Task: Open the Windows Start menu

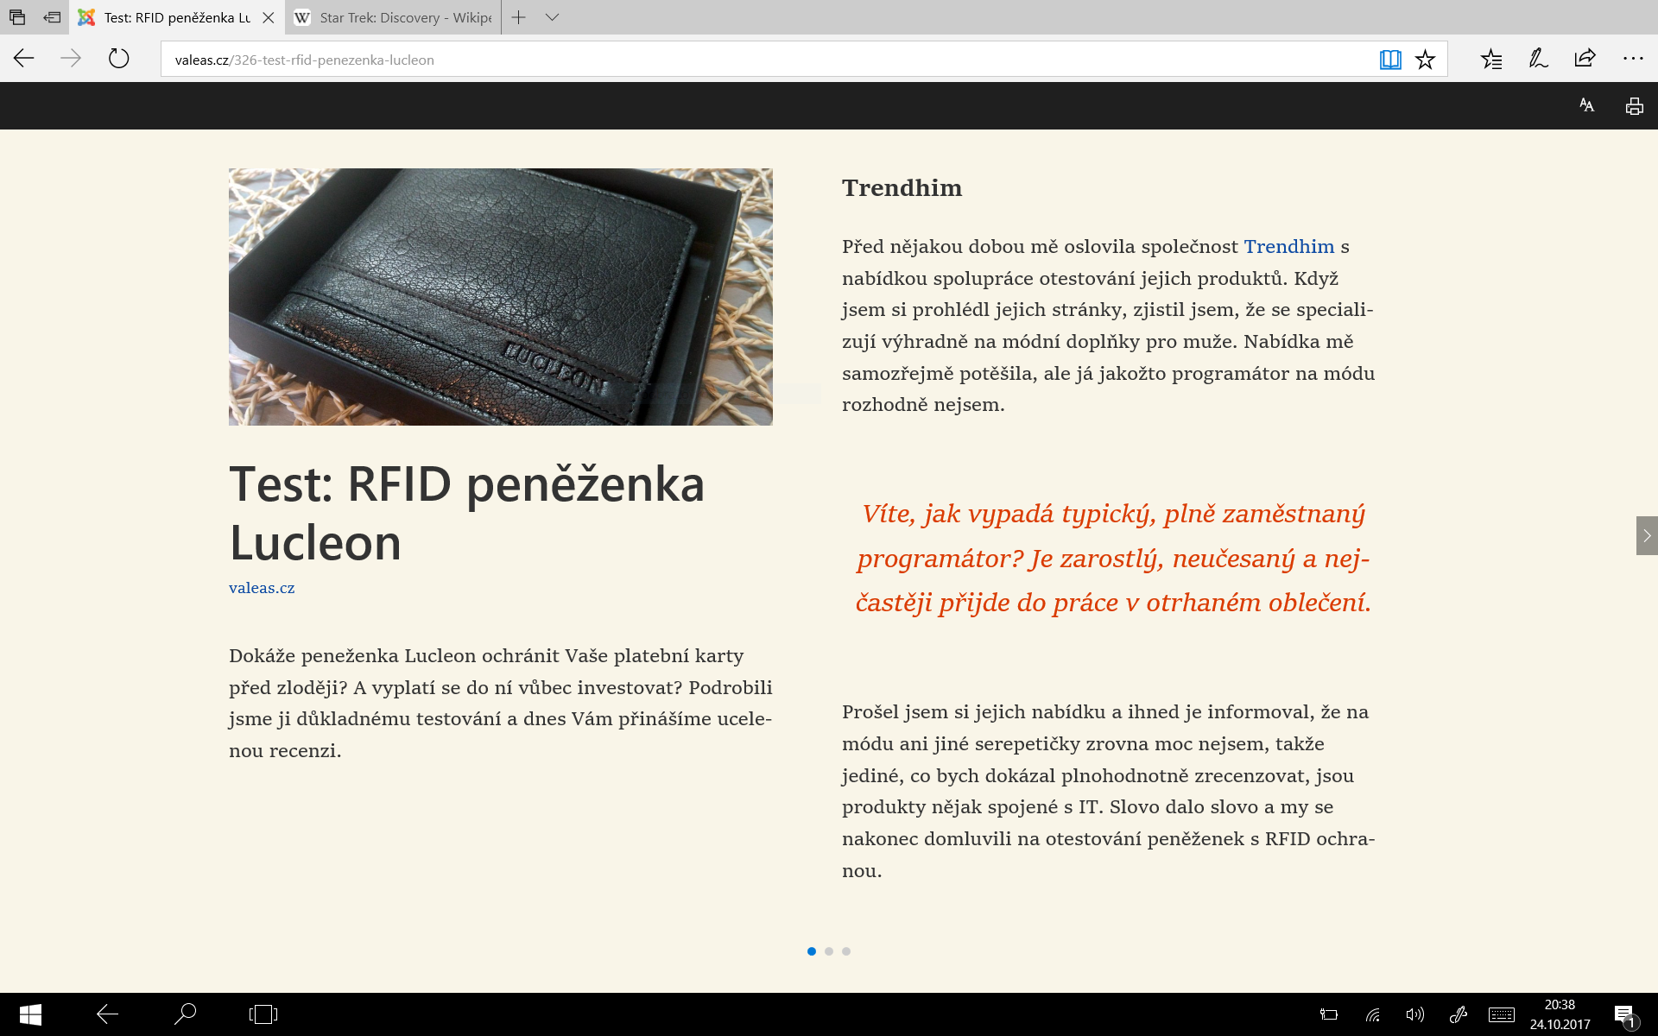Action: point(30,1014)
